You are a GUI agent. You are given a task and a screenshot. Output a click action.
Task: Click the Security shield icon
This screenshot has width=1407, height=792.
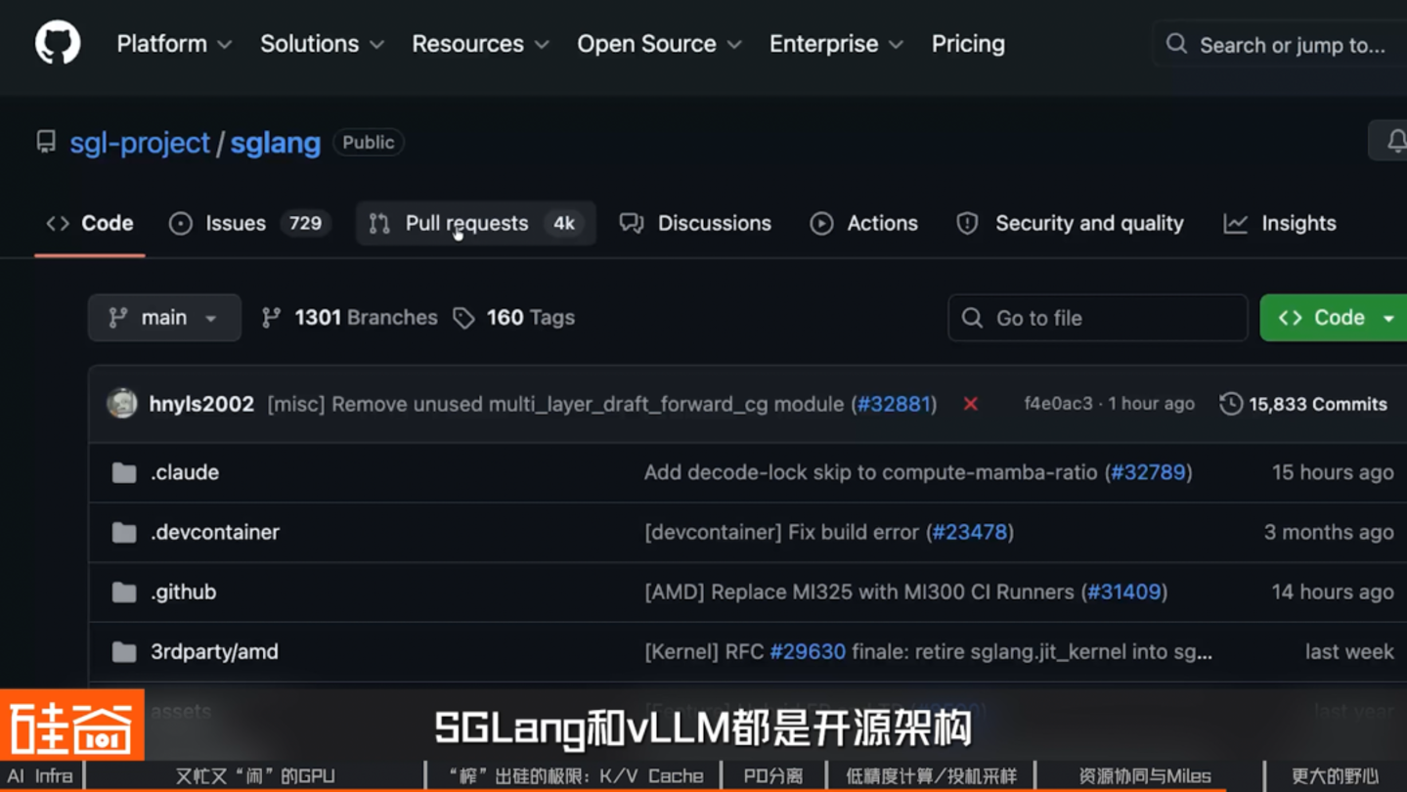pos(967,223)
